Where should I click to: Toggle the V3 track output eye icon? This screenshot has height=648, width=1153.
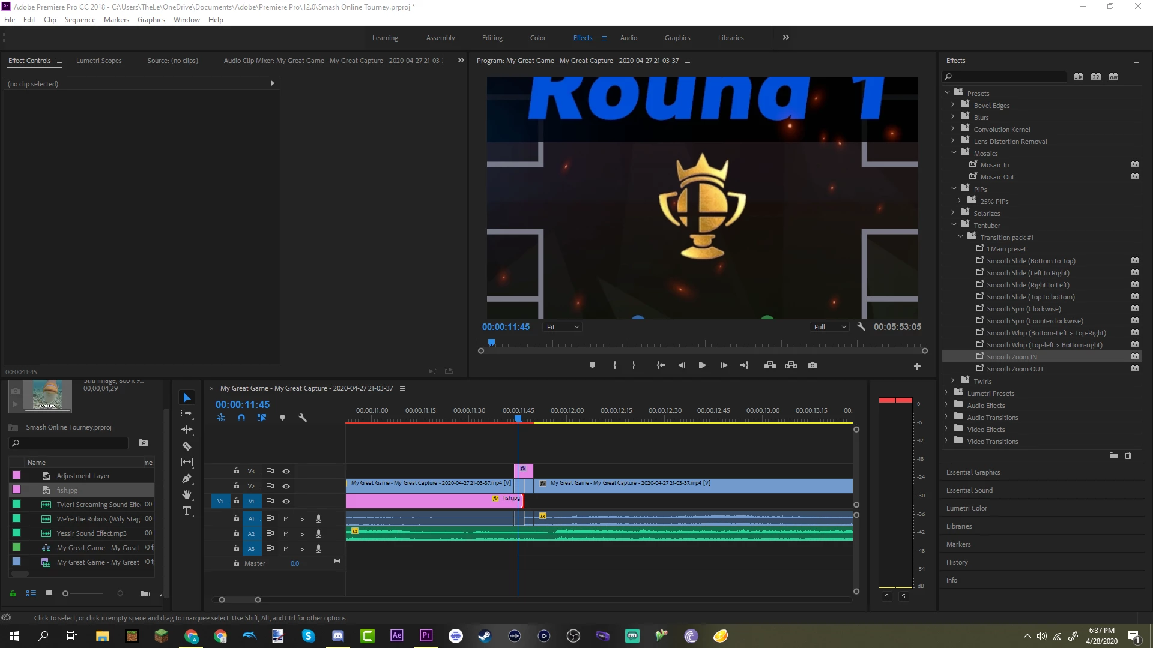(x=286, y=471)
